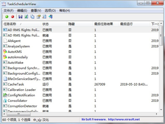Screen dimensions: 165x124
Task: Open the 查看(V) menu
Action: click(36, 11)
